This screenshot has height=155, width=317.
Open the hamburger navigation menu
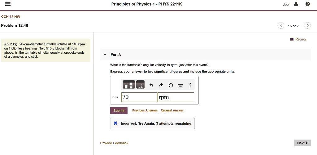(8, 4)
